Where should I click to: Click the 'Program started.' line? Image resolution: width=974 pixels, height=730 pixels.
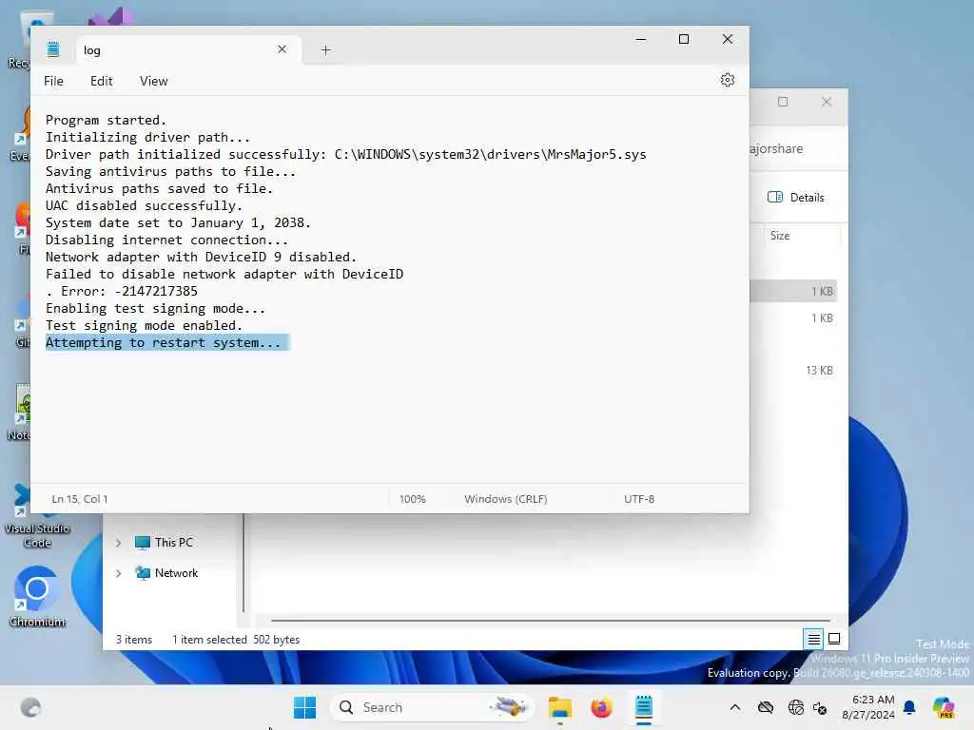tap(107, 120)
